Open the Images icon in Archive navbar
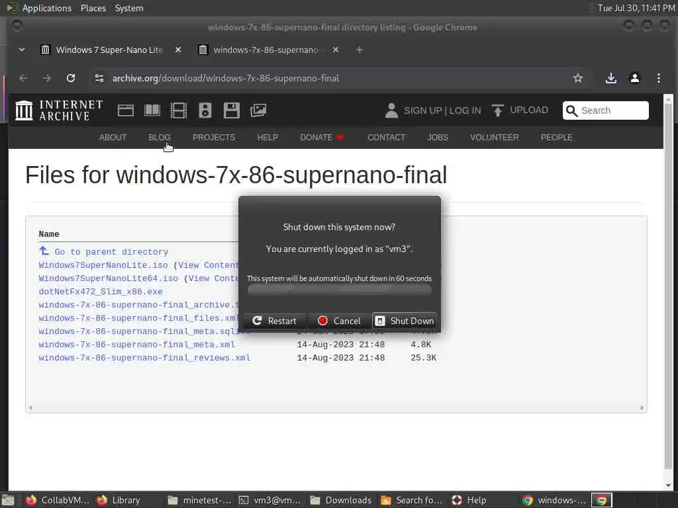Image resolution: width=678 pixels, height=508 pixels. [258, 110]
